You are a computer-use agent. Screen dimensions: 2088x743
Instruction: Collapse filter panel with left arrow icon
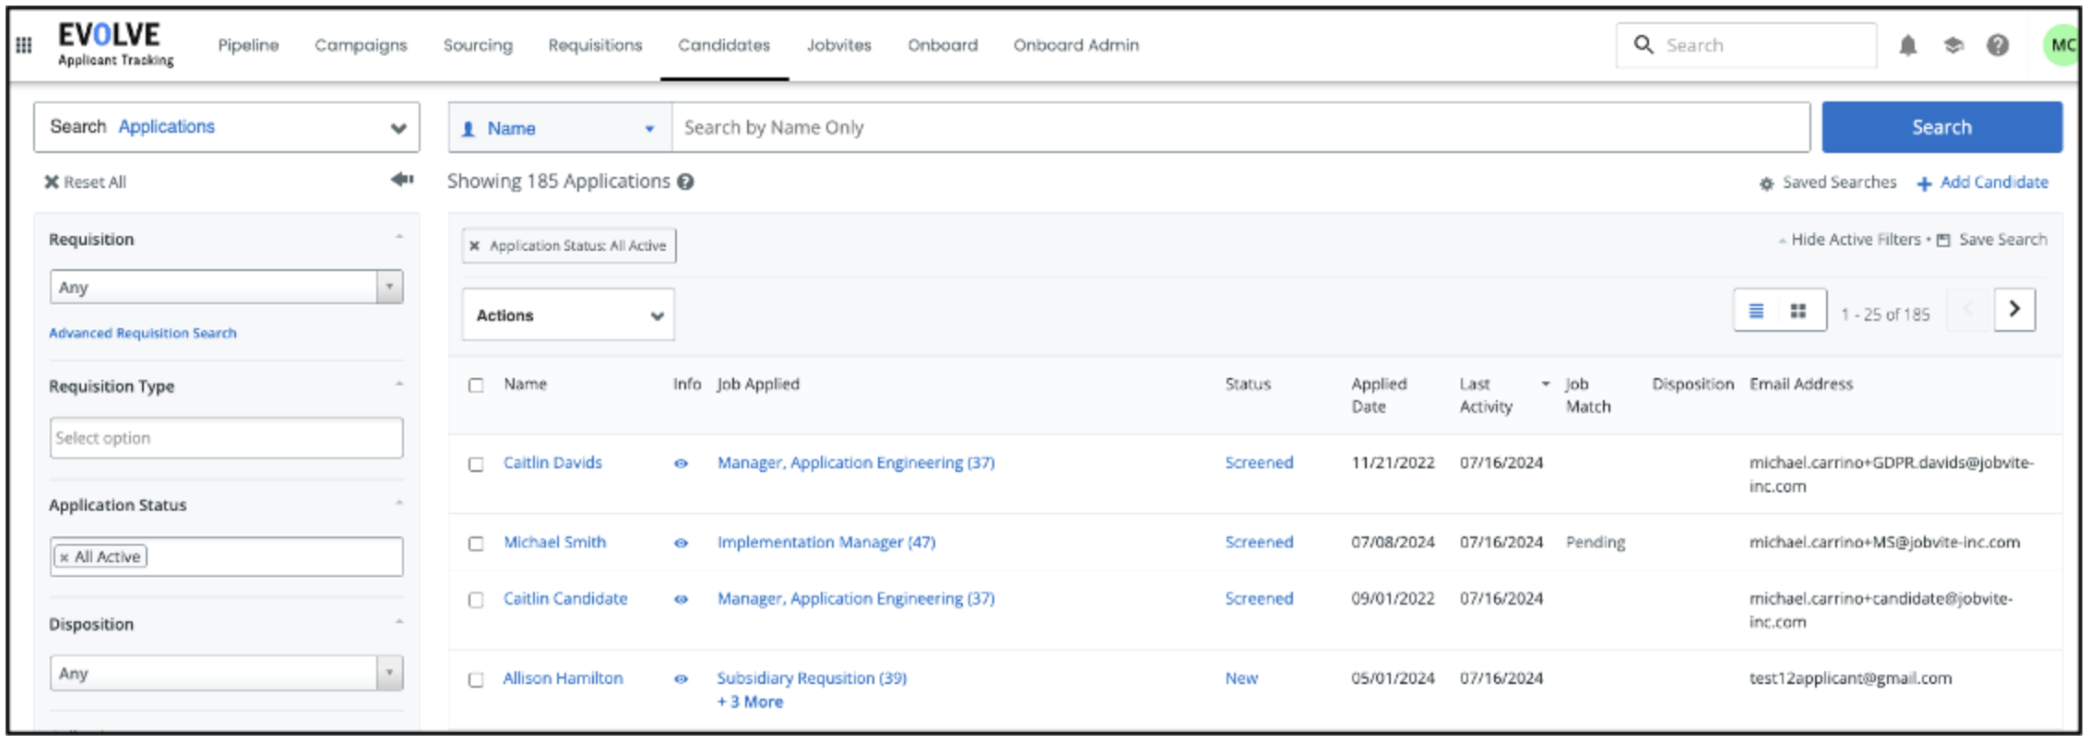402,180
